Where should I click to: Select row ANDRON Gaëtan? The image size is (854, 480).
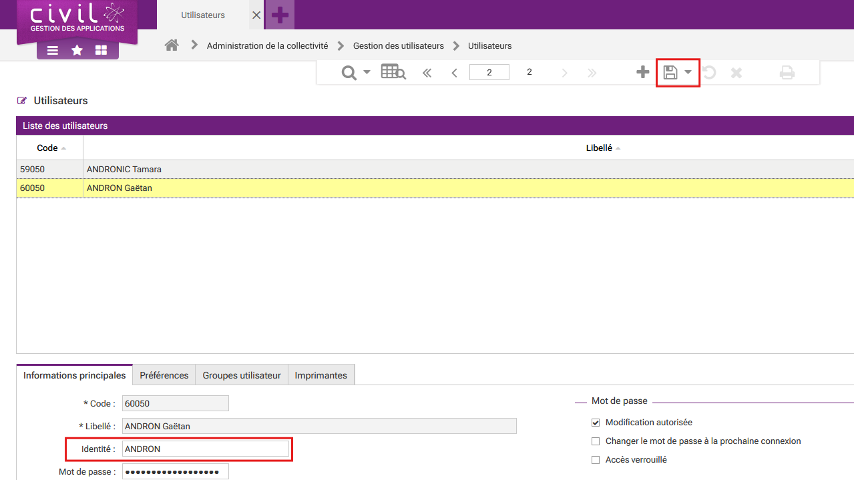tap(435, 188)
